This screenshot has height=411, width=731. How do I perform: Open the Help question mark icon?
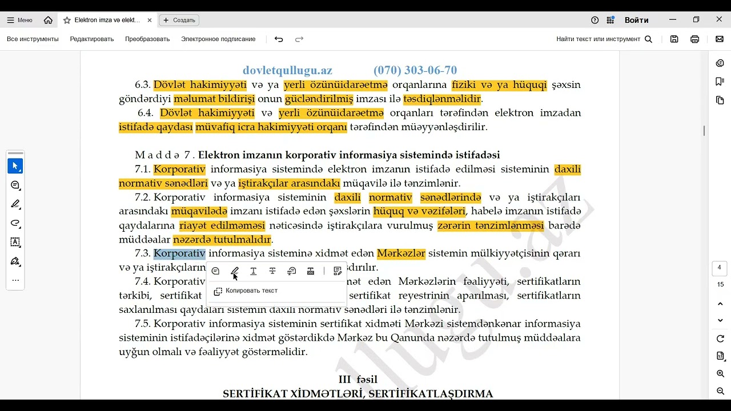point(595,20)
